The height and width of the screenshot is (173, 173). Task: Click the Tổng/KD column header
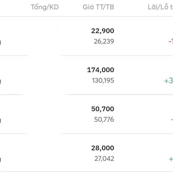pyautogui.click(x=45, y=7)
